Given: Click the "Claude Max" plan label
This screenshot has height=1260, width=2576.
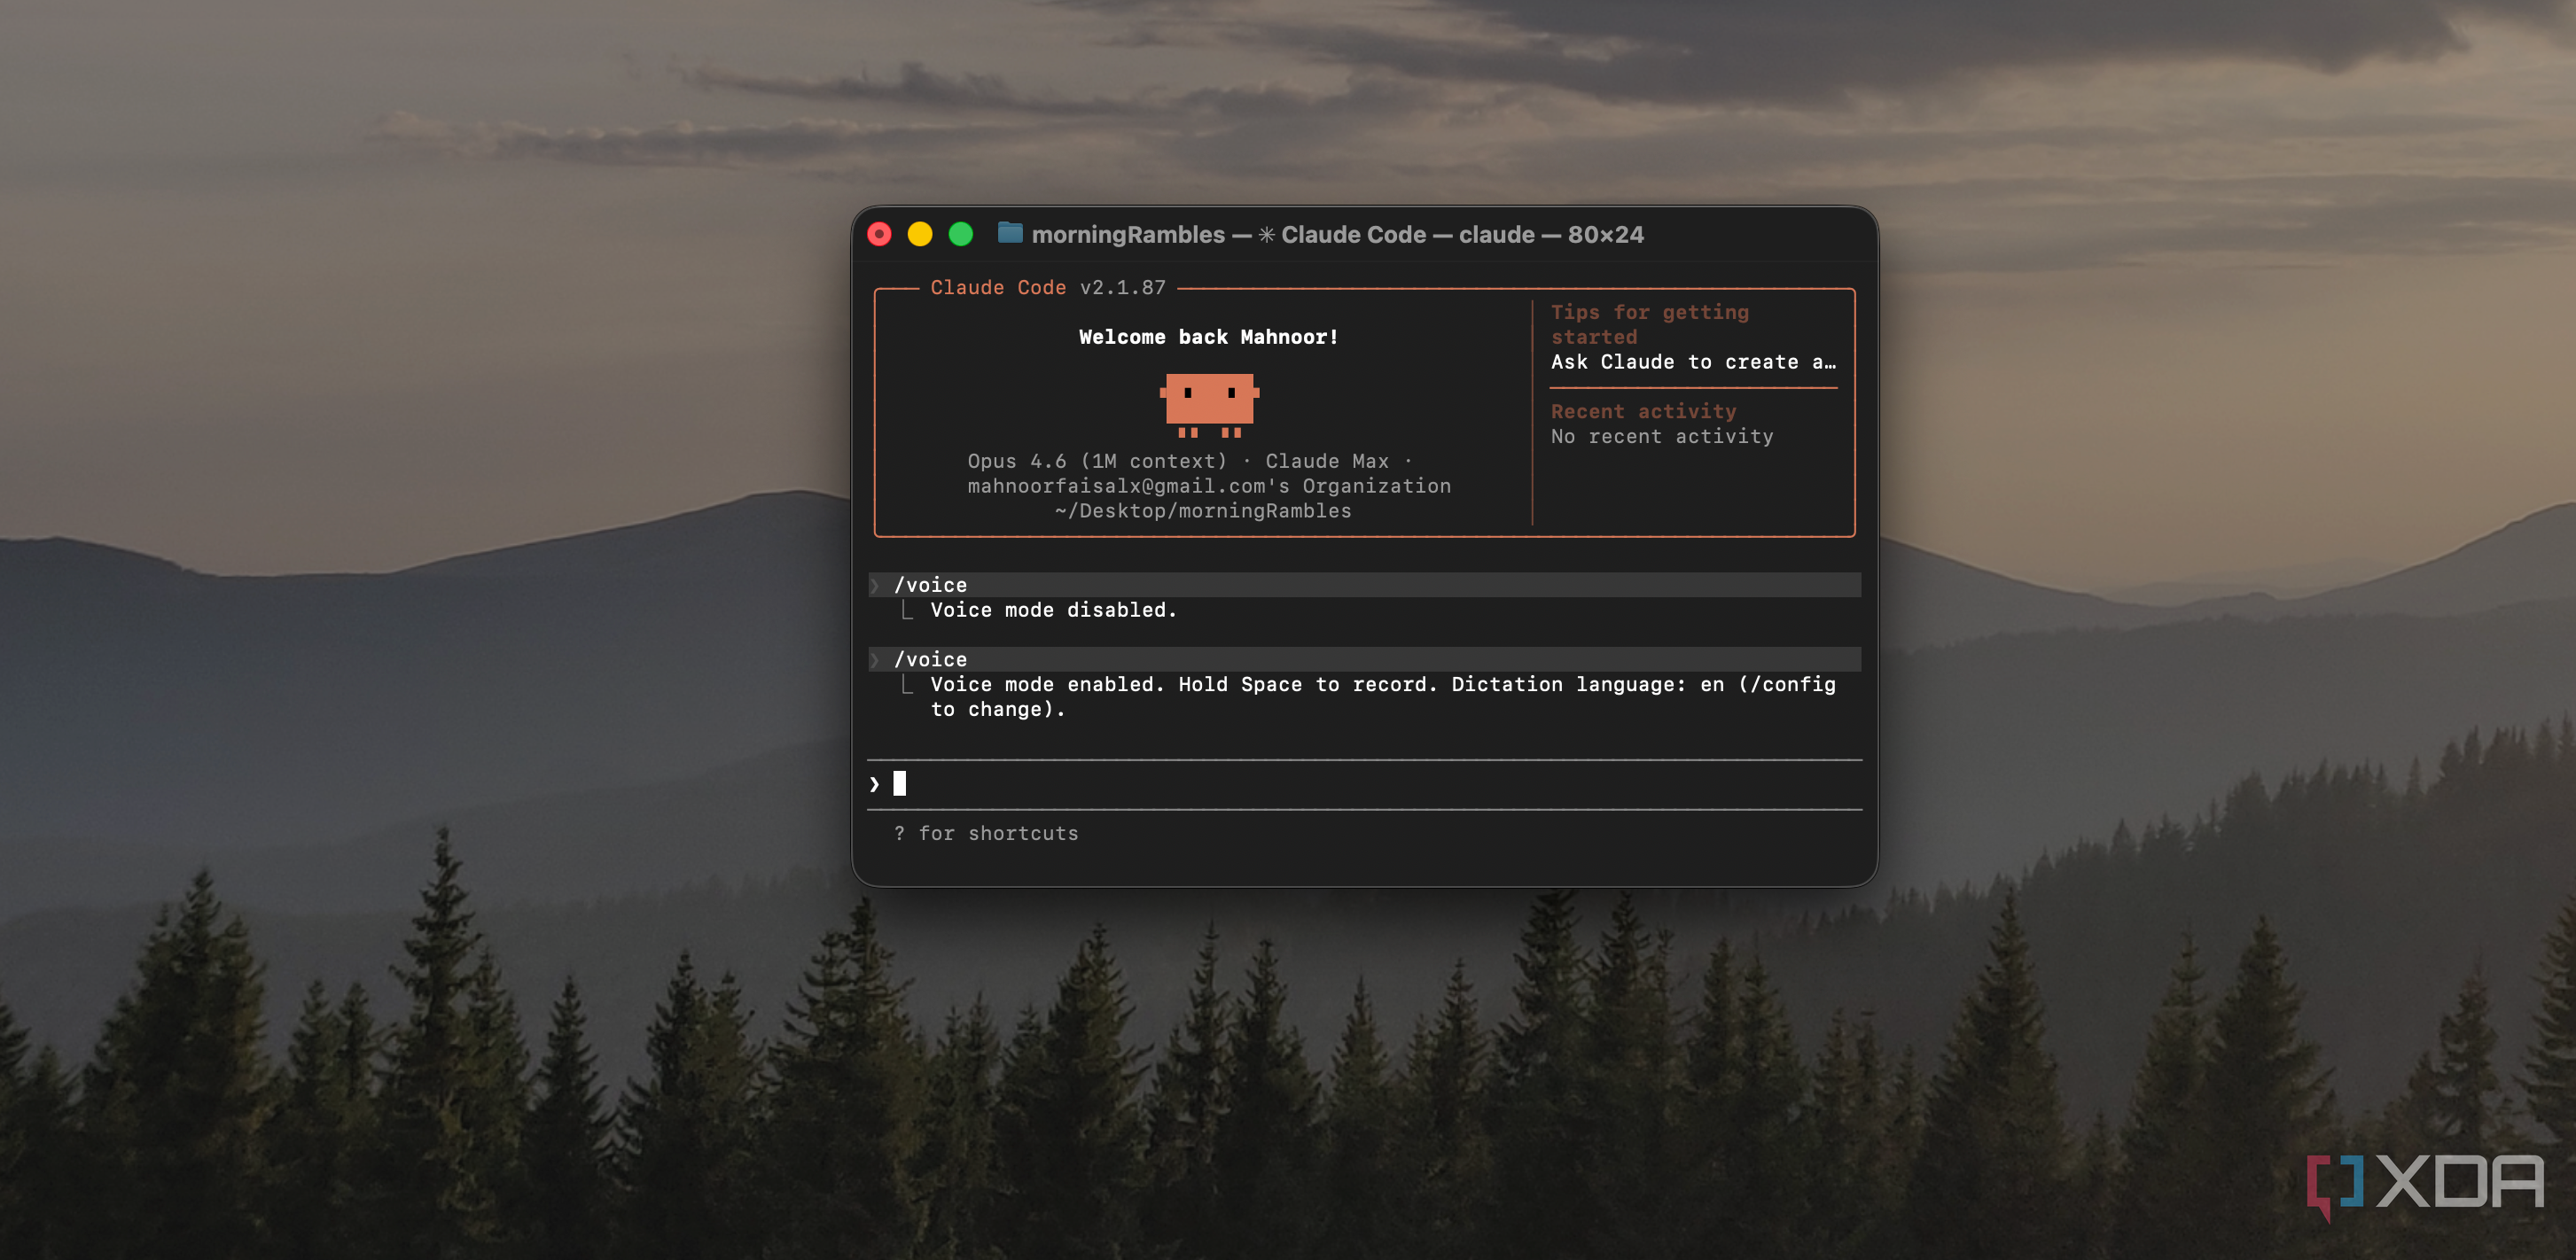Looking at the screenshot, I should tap(1327, 462).
